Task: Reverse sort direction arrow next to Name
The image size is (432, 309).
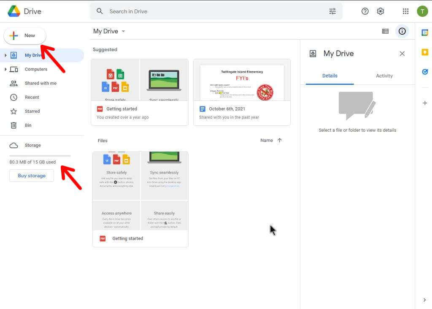Action: 280,140
